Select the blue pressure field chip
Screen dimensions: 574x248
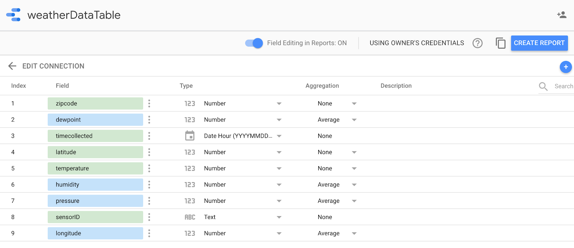[x=95, y=201]
